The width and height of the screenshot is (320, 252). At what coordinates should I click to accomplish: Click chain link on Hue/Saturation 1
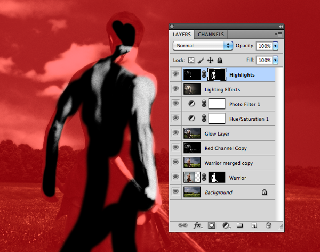[204, 119]
